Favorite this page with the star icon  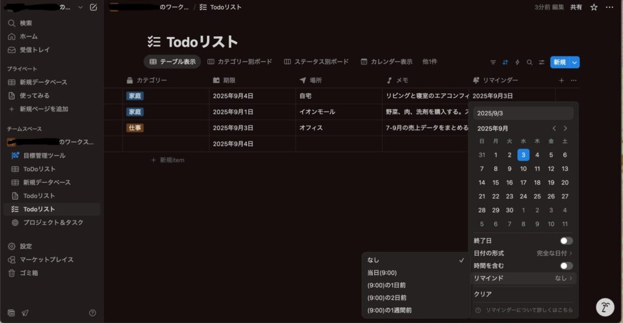point(594,7)
